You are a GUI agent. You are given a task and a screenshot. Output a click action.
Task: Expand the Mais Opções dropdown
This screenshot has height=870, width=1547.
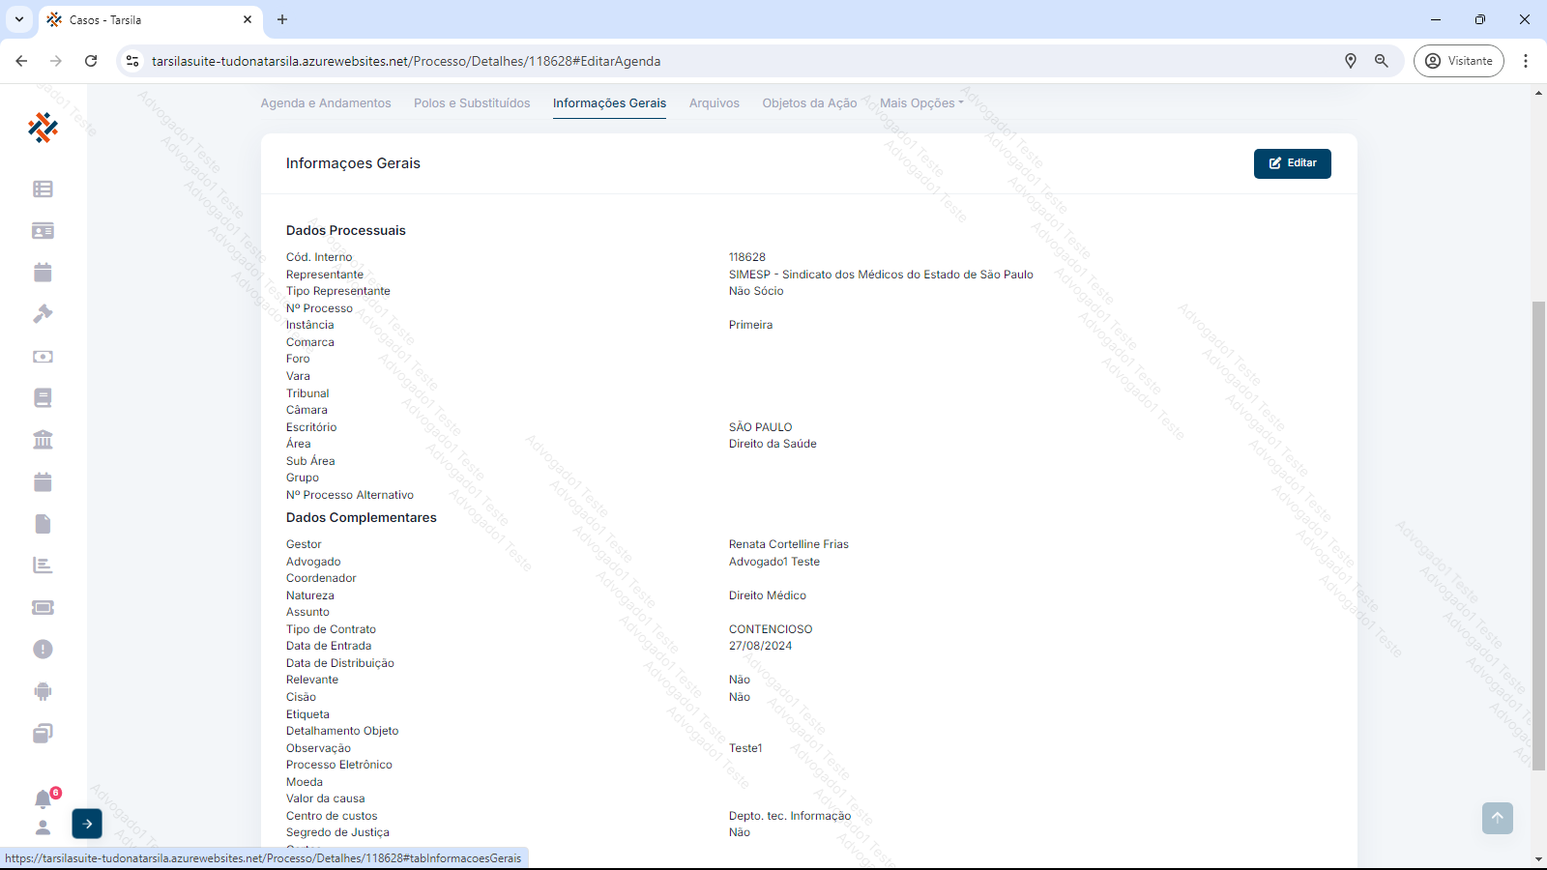pos(920,103)
